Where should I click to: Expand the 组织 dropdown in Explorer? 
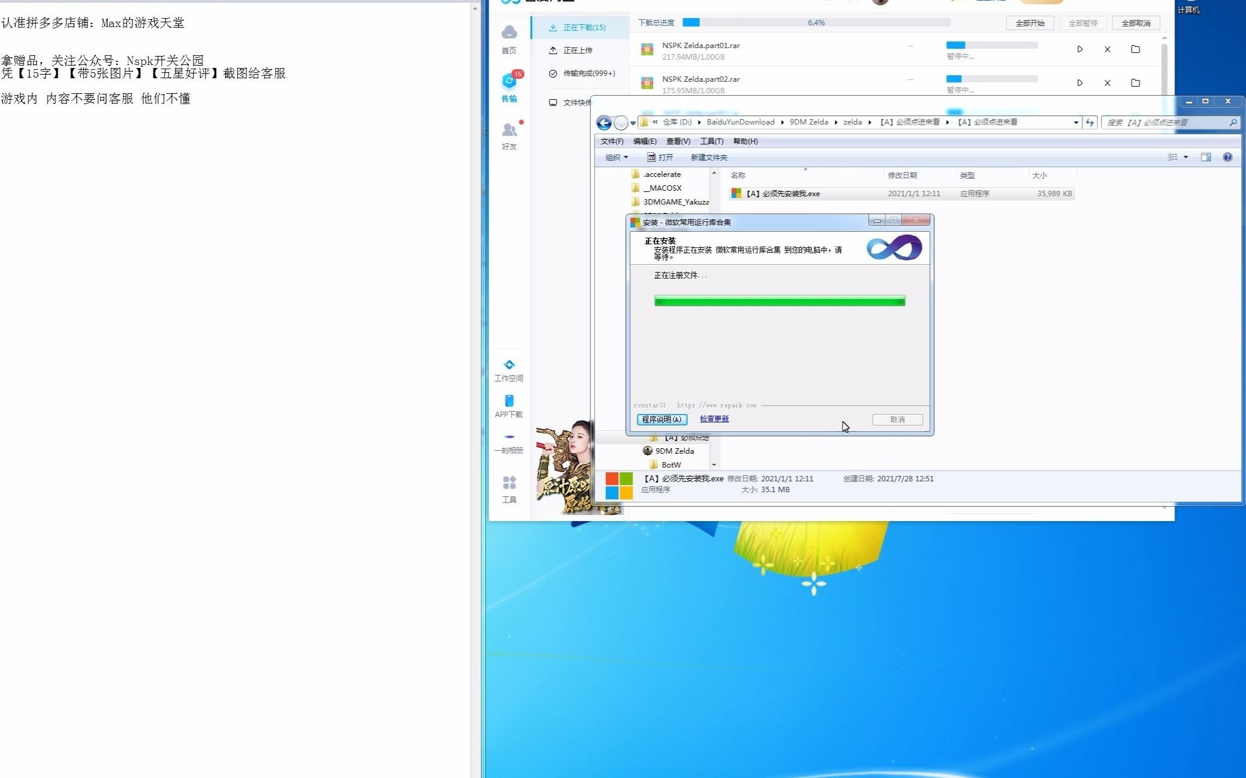pos(616,158)
